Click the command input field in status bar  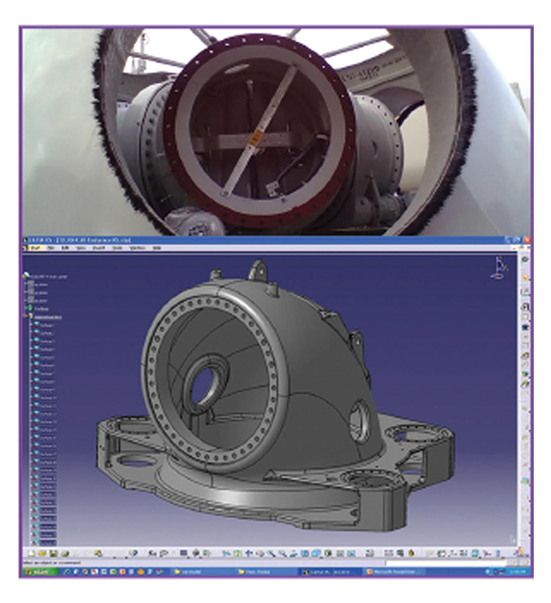[x=446, y=563]
